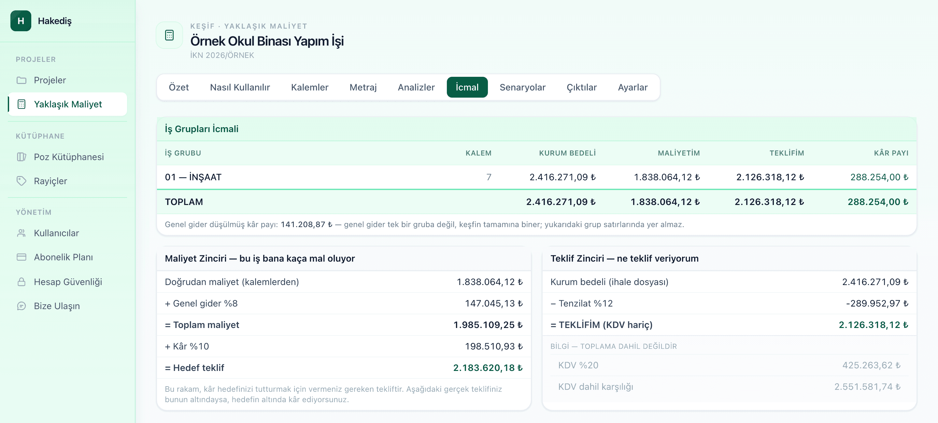Click the Bize Ulaşın chat bubble icon
Image resolution: width=938 pixels, height=423 pixels.
(21, 306)
